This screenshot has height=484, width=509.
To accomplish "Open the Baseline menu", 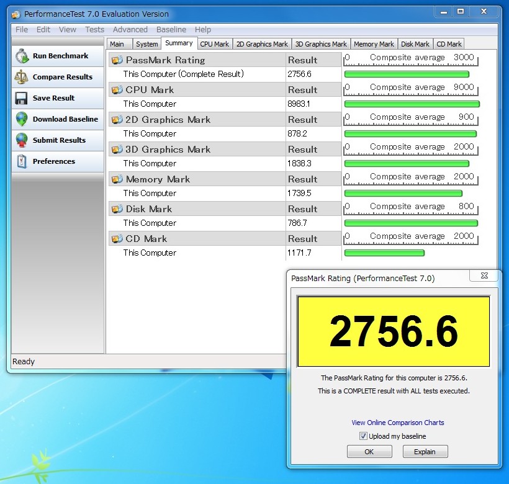I will (171, 30).
